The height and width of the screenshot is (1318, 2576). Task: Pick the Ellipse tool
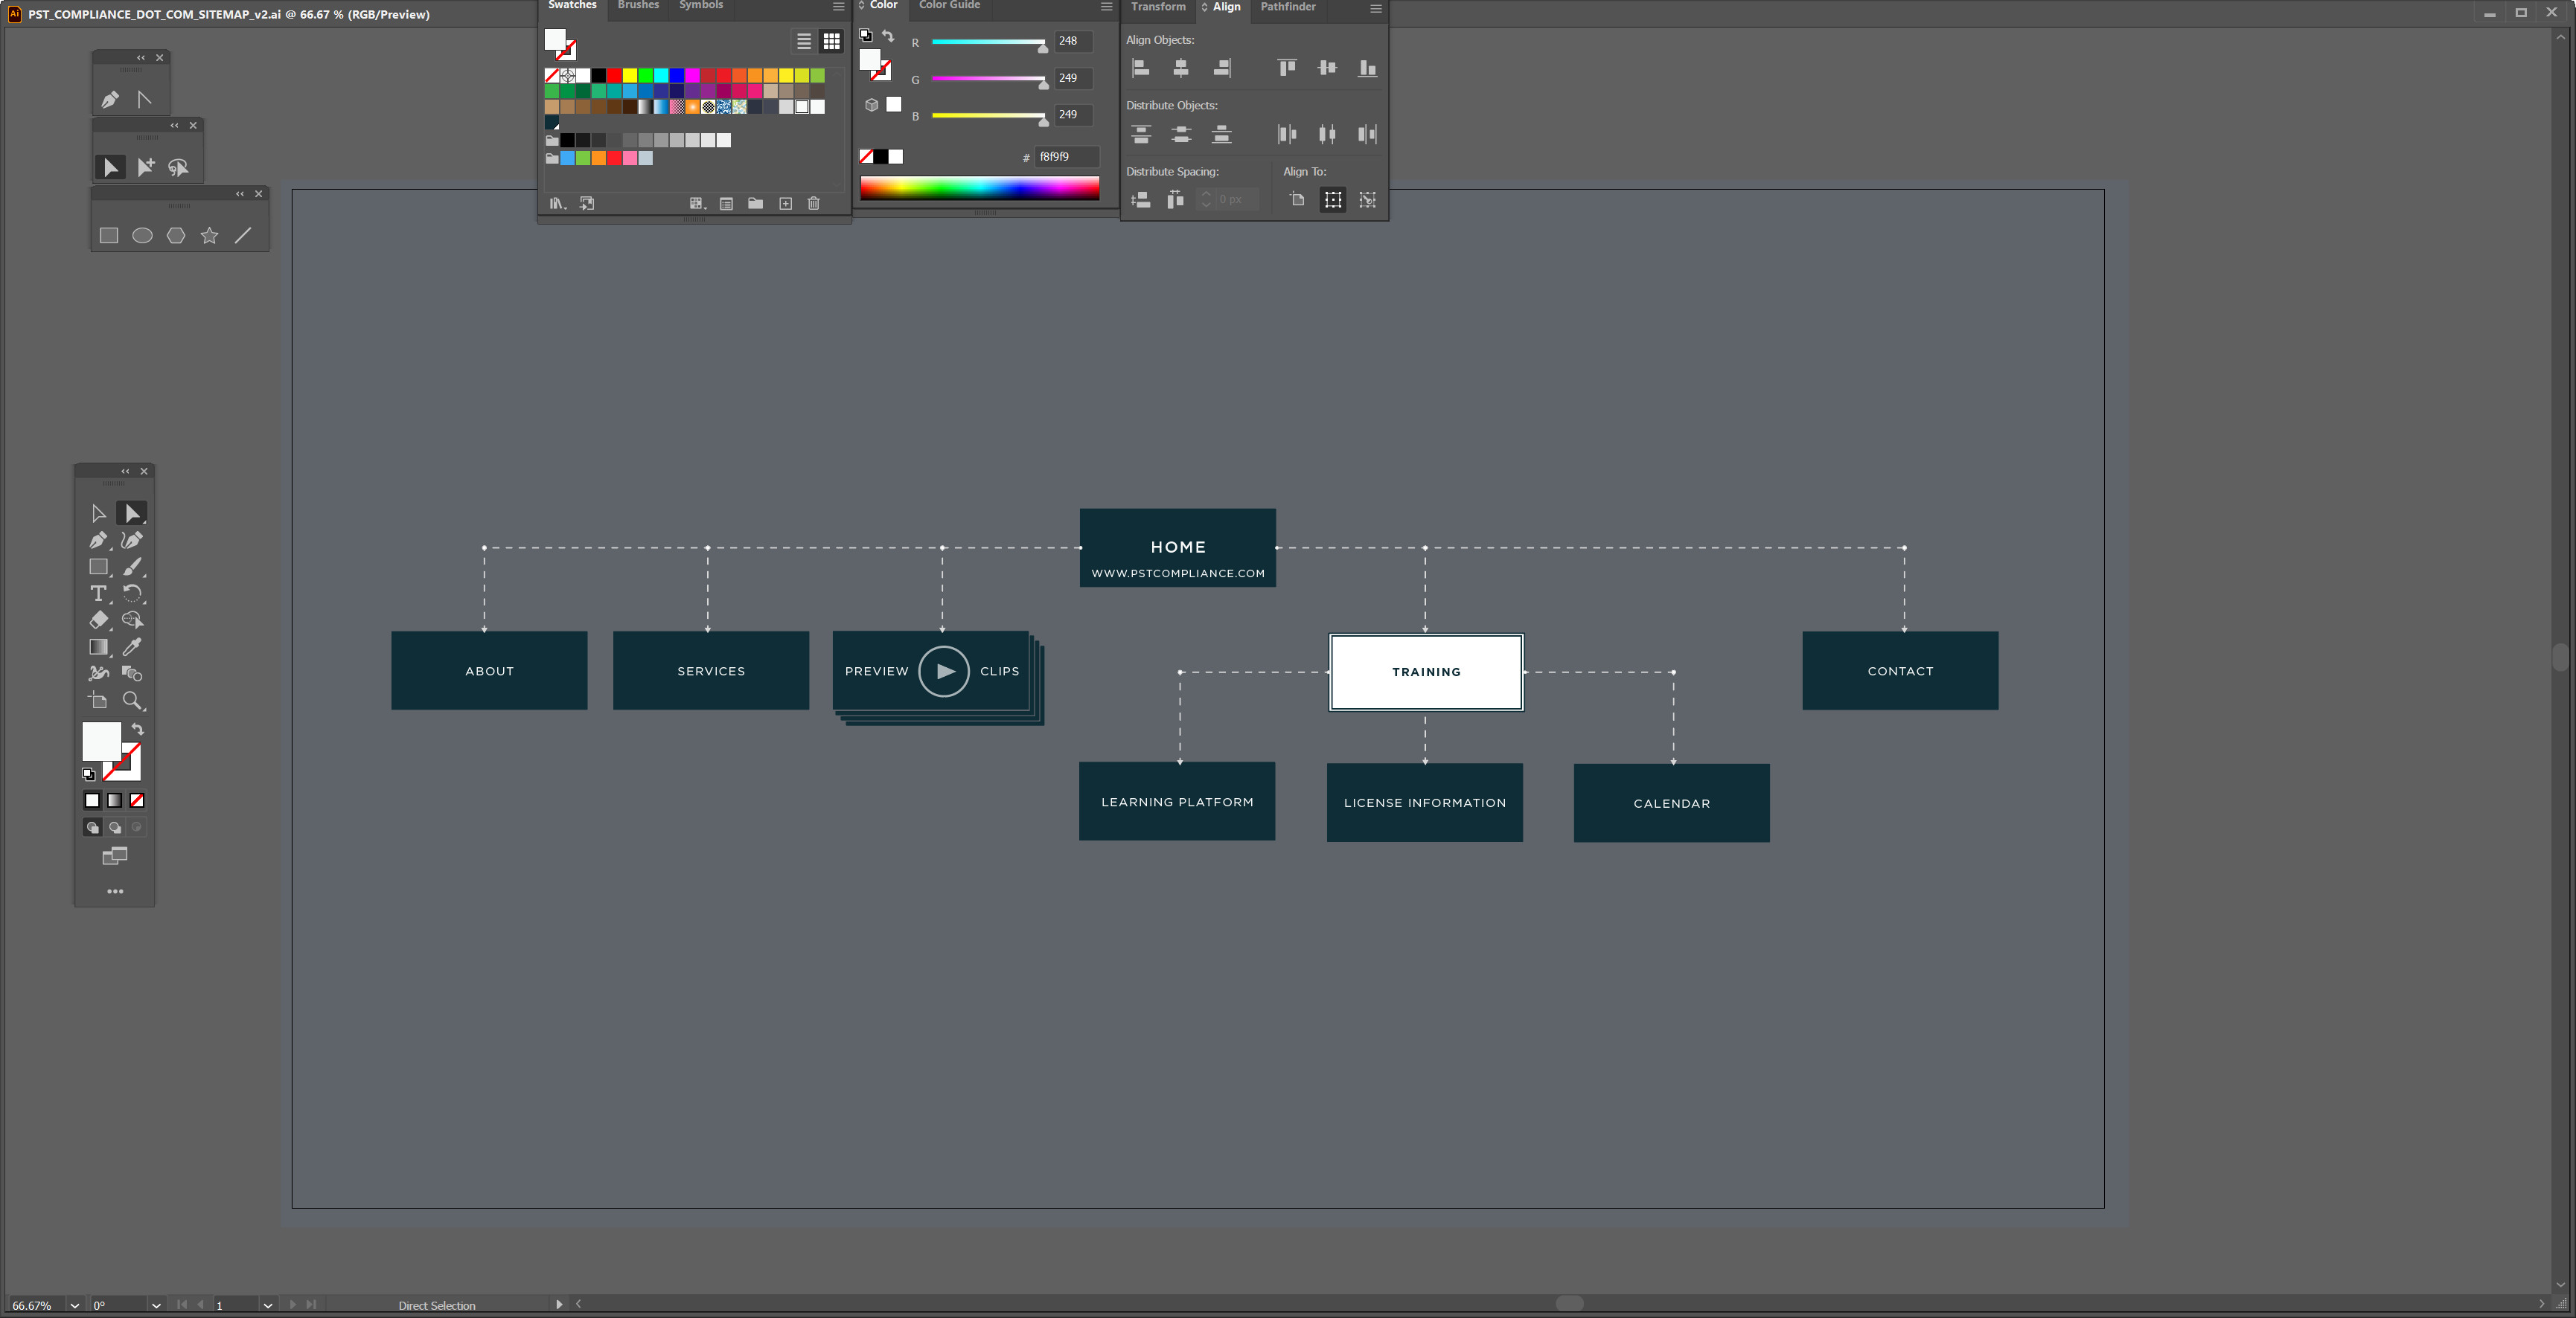pos(143,236)
